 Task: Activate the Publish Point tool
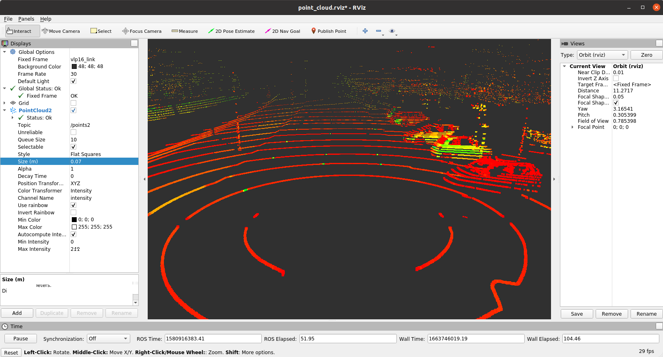pos(329,31)
